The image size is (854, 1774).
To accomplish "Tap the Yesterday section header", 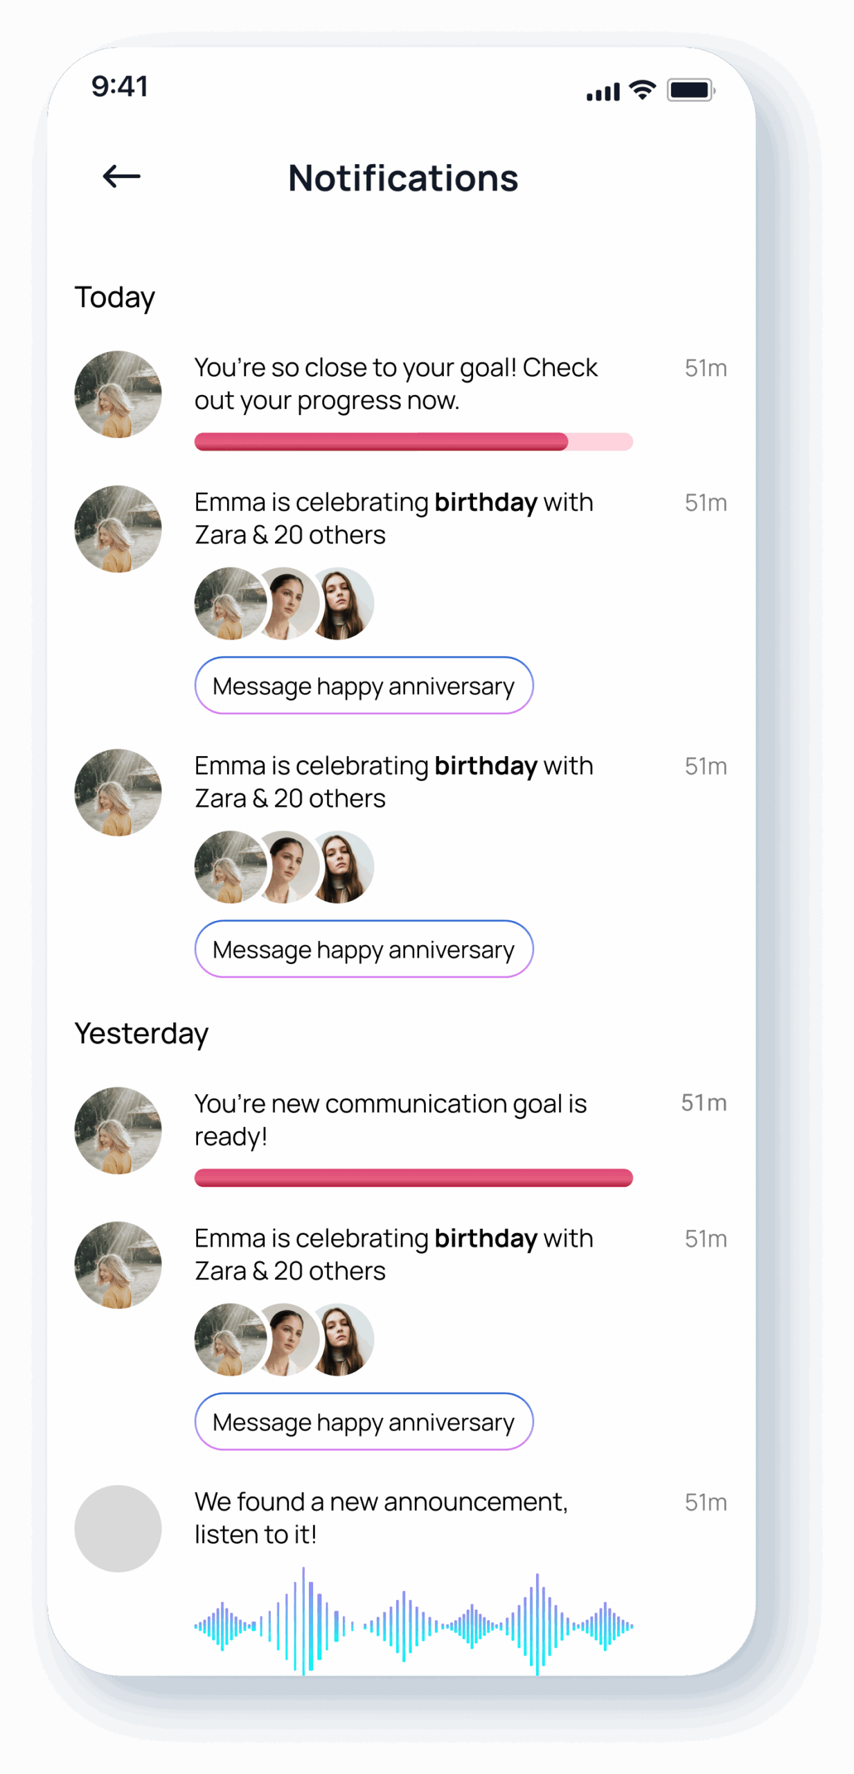I will tap(141, 1033).
